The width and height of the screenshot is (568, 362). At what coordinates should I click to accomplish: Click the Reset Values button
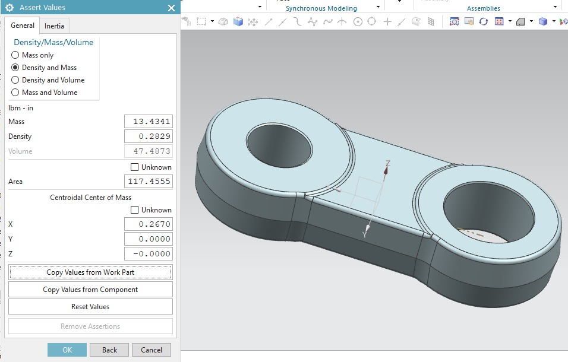click(x=90, y=307)
